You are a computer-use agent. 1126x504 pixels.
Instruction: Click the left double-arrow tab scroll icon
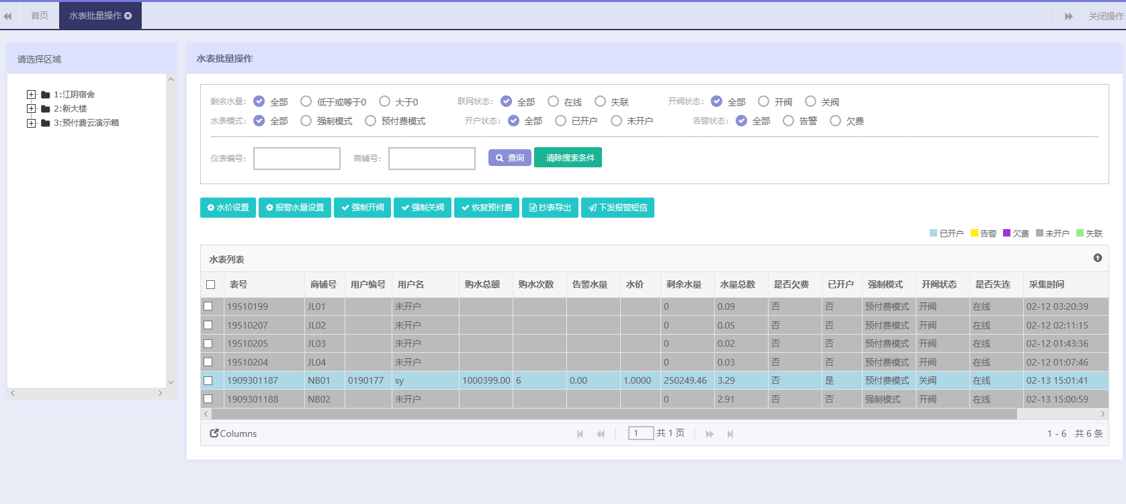point(7,16)
